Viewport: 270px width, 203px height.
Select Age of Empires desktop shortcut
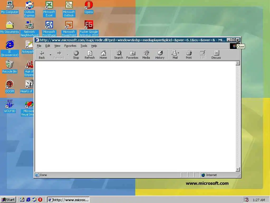coord(29,68)
